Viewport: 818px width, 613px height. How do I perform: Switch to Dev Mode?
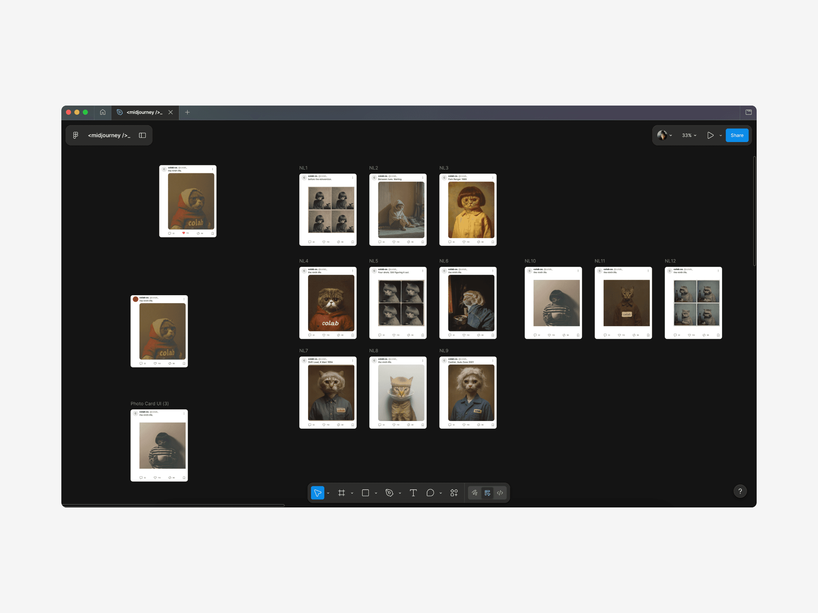tap(500, 492)
